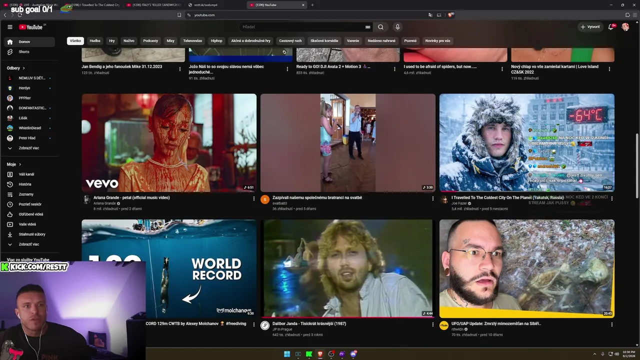Open svatba83 channel avatar

265,199
